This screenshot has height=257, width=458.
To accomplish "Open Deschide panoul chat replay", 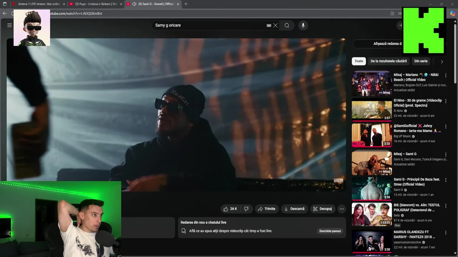I will coord(330,231).
